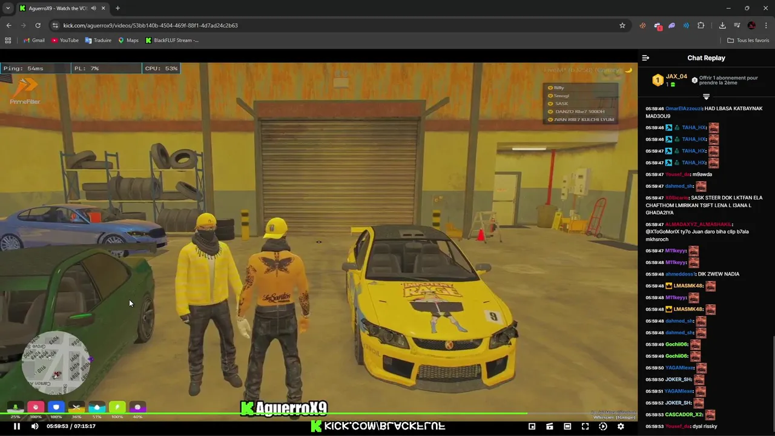Image resolution: width=775 pixels, height=436 pixels.
Task: Open Yousef_da username on m9awda message
Action: [678, 174]
